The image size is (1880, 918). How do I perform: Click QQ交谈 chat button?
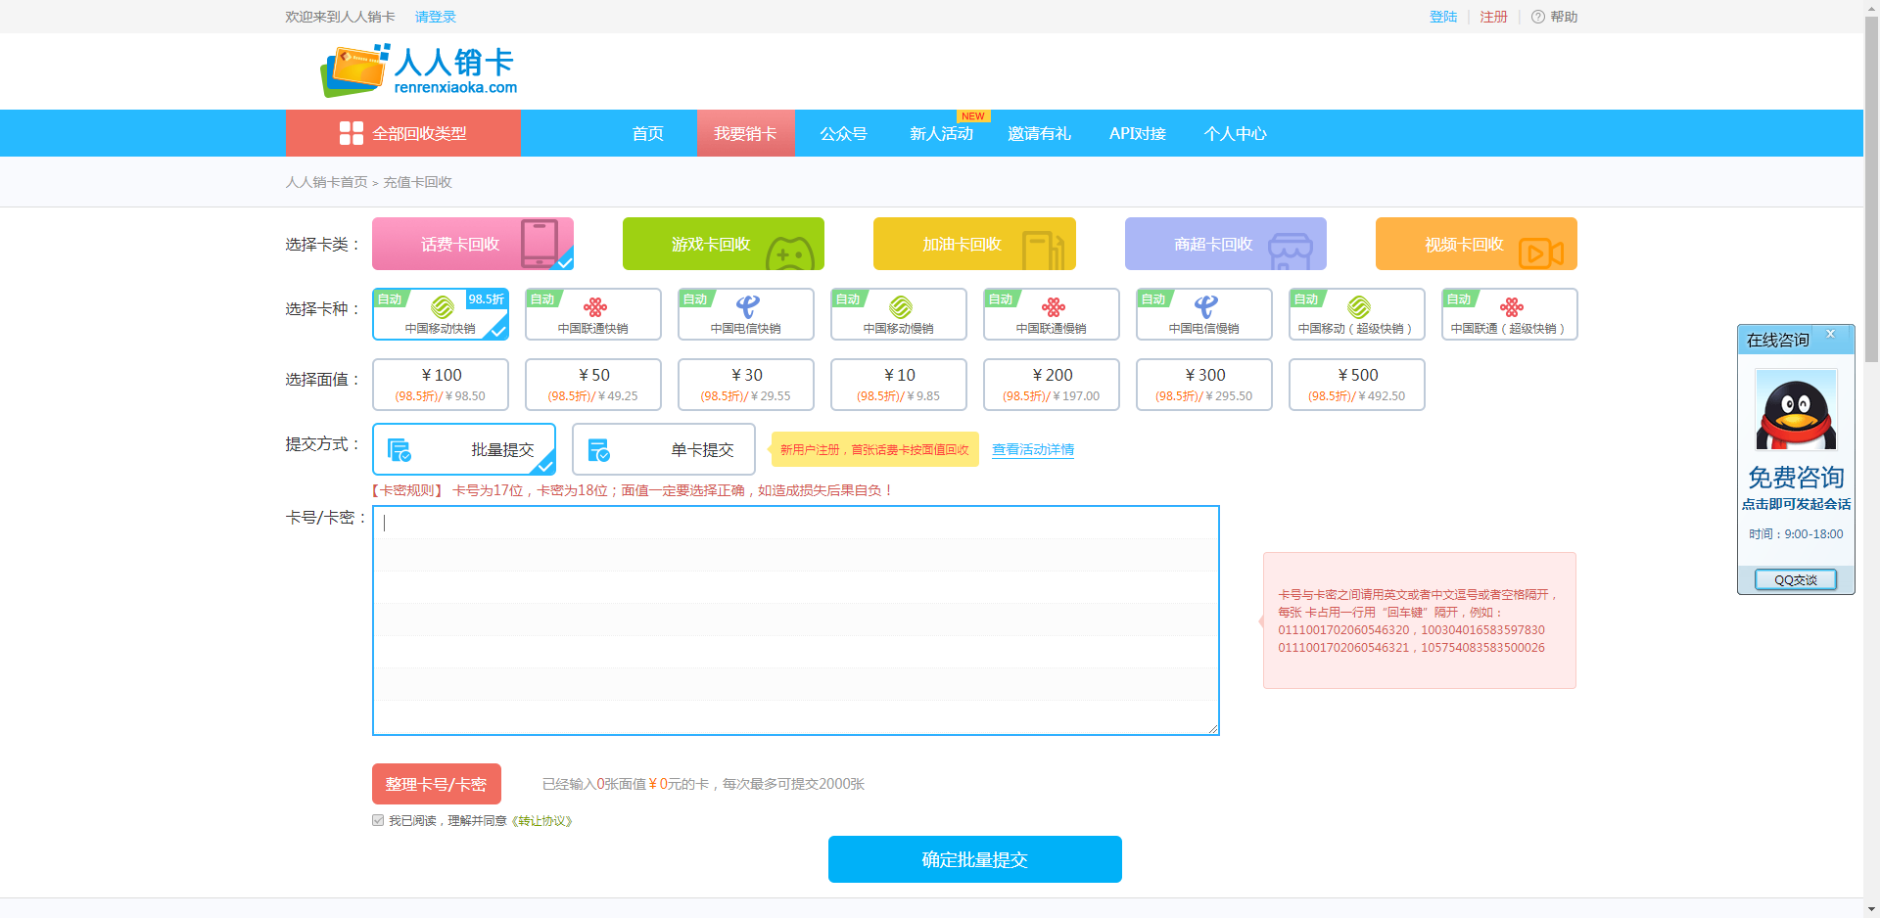(1796, 579)
